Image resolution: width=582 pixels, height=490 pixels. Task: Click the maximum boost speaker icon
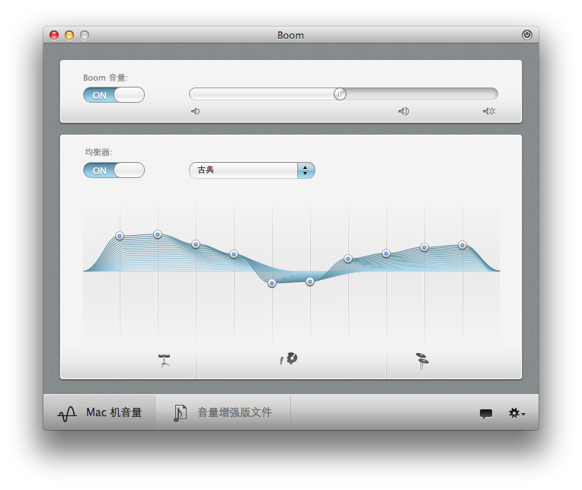click(489, 111)
